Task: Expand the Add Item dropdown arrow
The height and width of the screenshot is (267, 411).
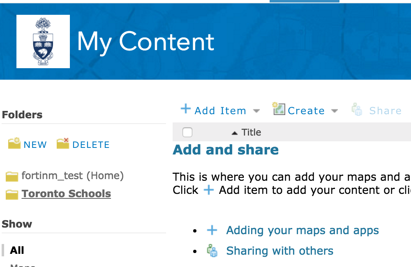Action: (x=256, y=111)
